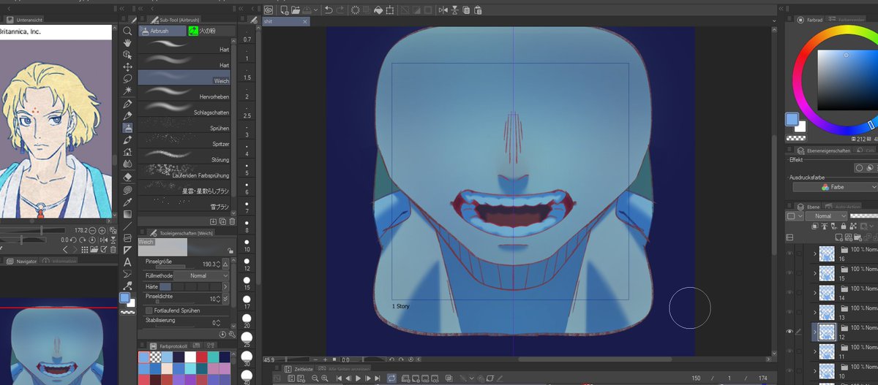Open the Zeitleiste timeline tab
Viewport: 878px width, 385px height.
pyautogui.click(x=299, y=370)
